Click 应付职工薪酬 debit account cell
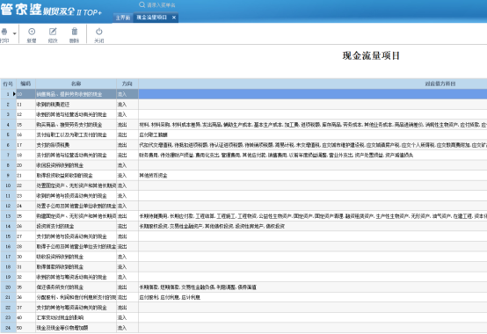 tap(313, 135)
